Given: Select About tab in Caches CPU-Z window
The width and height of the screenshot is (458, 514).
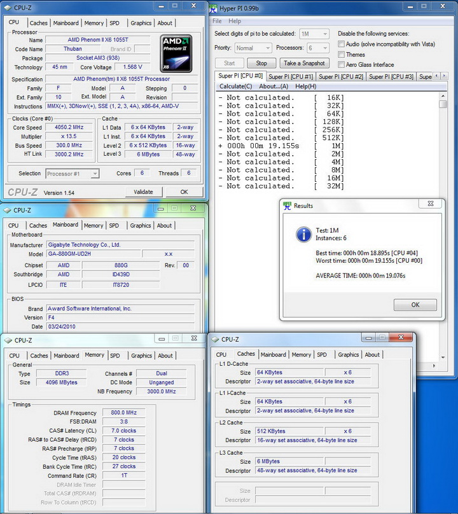Looking at the screenshot, I should pos(372,355).
